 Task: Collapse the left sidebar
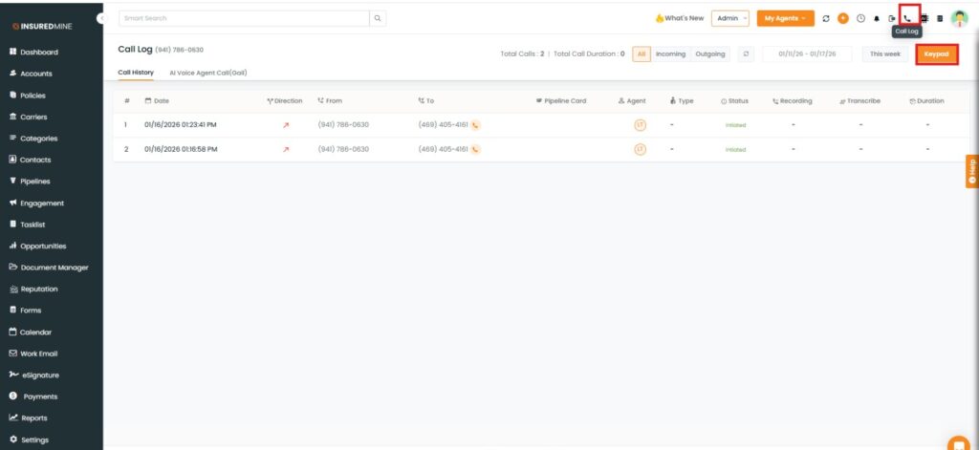[x=100, y=18]
